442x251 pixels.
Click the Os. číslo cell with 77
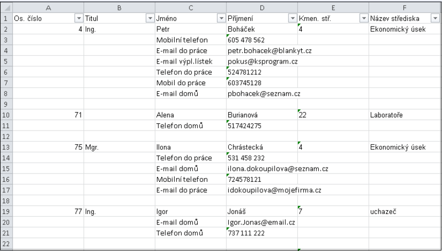pyautogui.click(x=48, y=211)
